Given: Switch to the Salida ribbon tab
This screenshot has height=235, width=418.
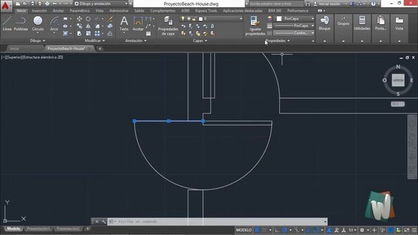Looking at the screenshot, I should (x=139, y=10).
